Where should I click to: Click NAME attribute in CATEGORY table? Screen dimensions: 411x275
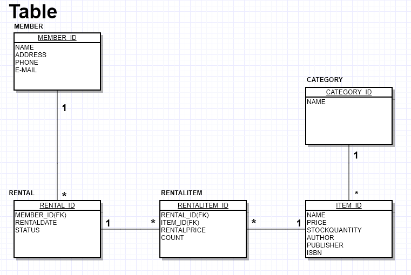(316, 102)
